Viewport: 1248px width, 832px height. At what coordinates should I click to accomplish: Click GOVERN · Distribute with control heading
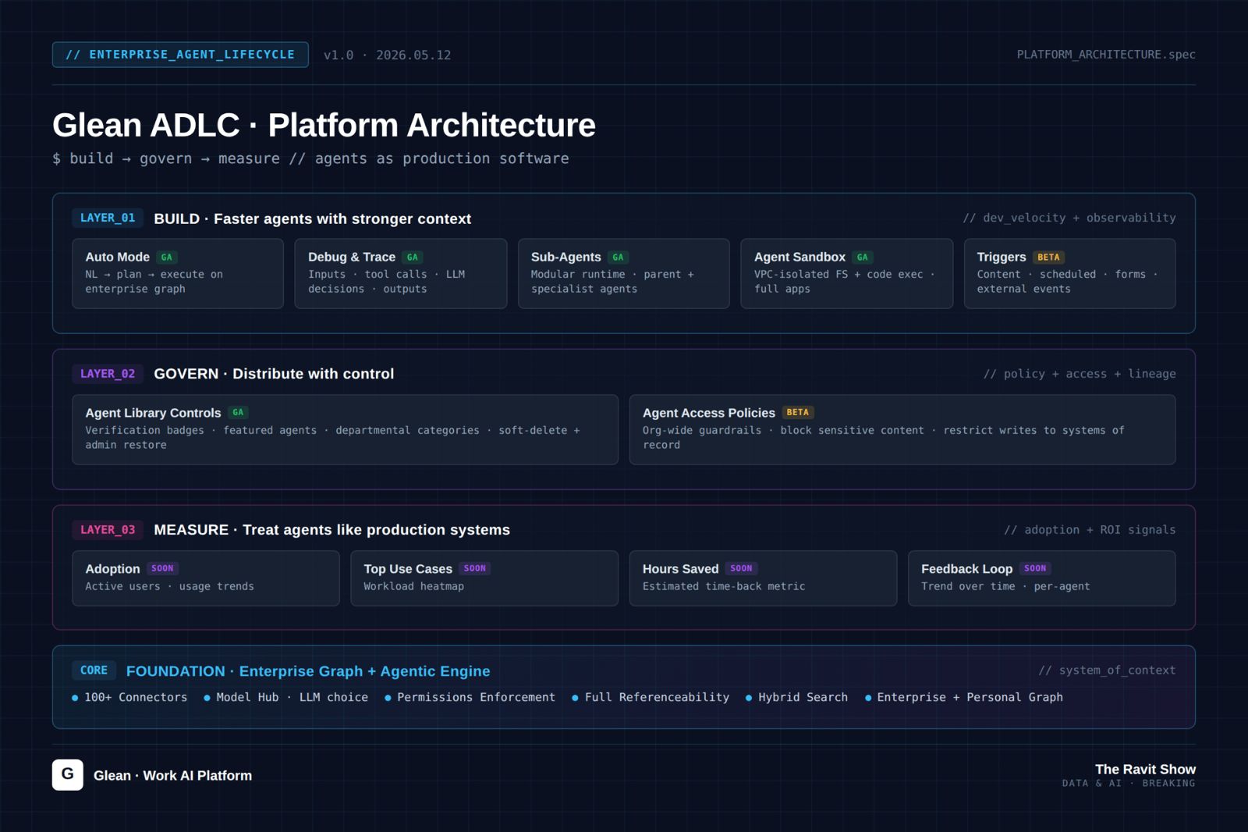[x=274, y=374]
